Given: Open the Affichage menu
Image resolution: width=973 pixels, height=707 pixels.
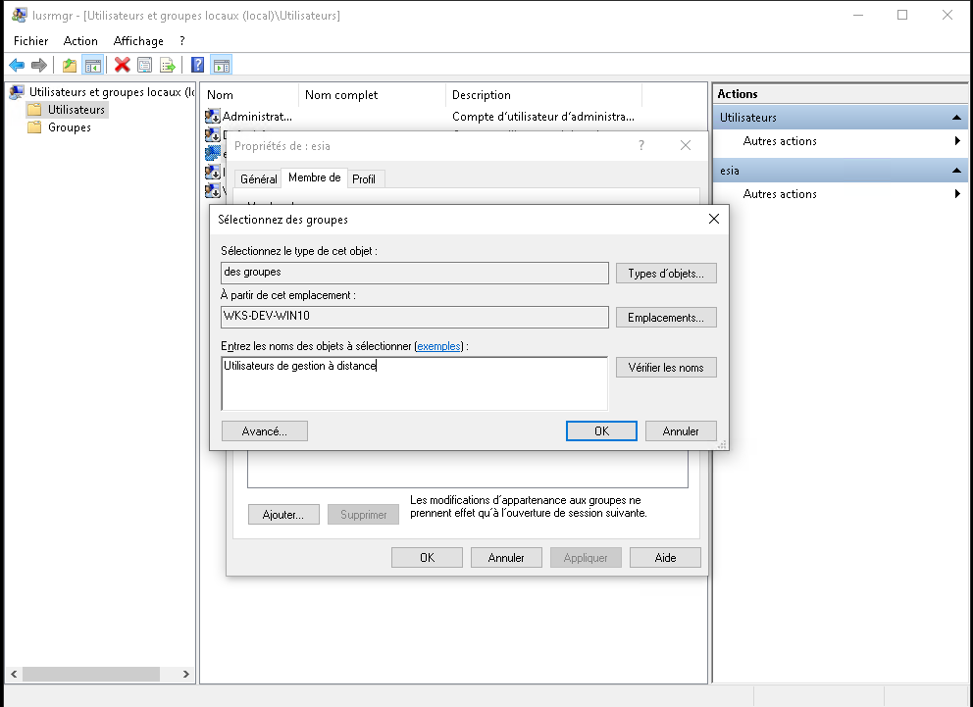Looking at the screenshot, I should click(x=138, y=41).
